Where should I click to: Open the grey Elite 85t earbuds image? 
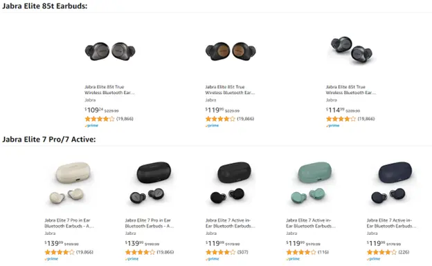pos(351,50)
